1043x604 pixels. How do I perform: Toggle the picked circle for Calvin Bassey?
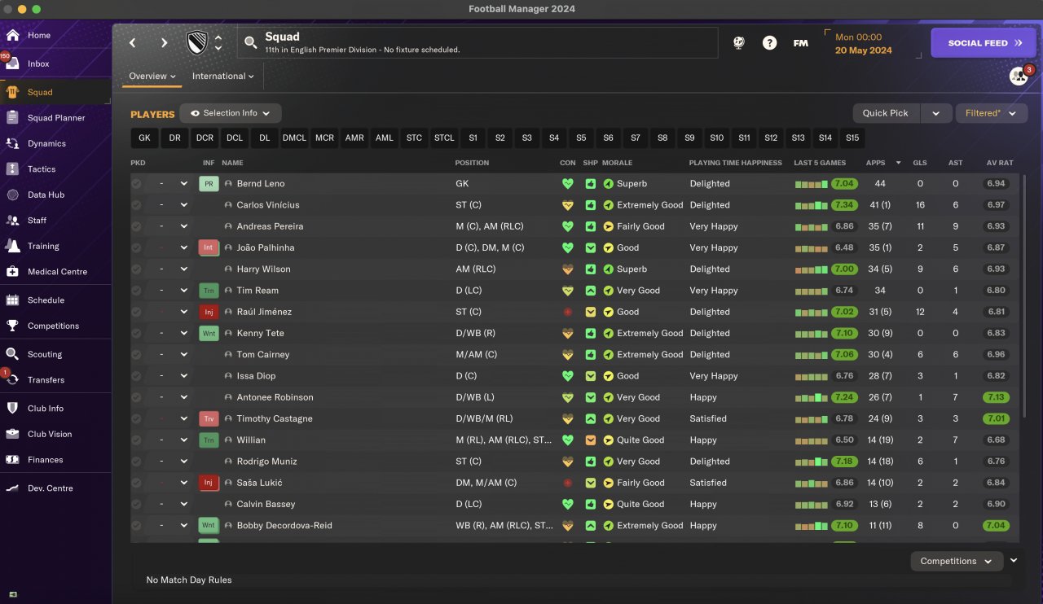point(136,504)
